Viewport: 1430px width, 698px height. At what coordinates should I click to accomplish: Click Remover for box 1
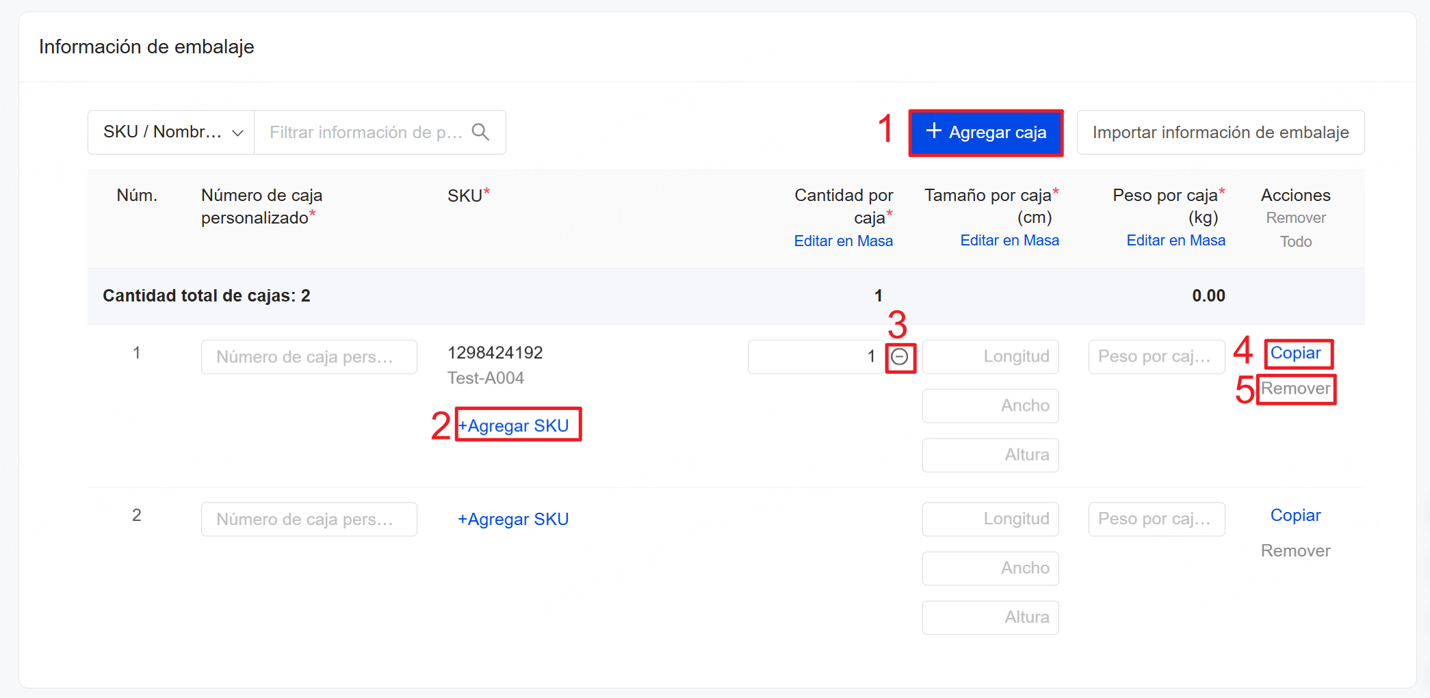click(x=1296, y=388)
